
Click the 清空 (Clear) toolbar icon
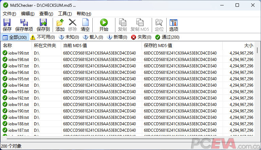pyautogui.click(x=85, y=23)
